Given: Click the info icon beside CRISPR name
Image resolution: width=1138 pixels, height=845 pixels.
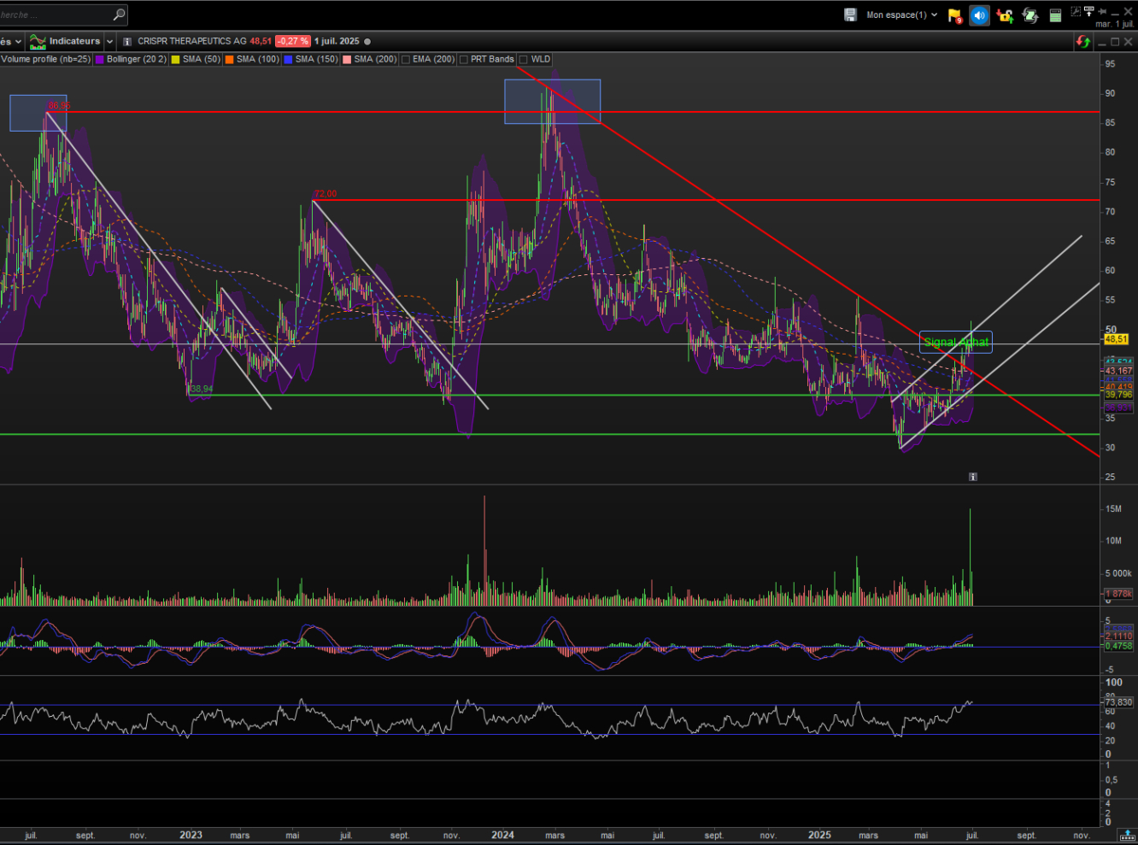Looking at the screenshot, I should click(x=127, y=41).
